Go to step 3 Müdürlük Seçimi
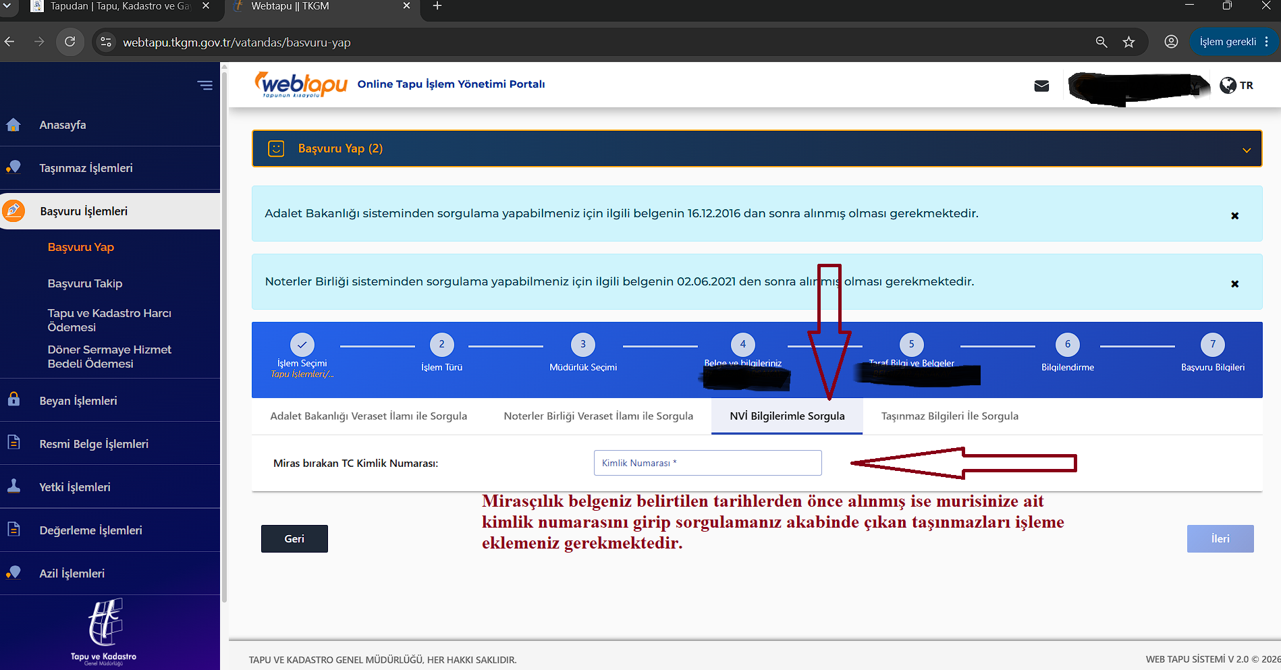1281x670 pixels. pos(583,344)
